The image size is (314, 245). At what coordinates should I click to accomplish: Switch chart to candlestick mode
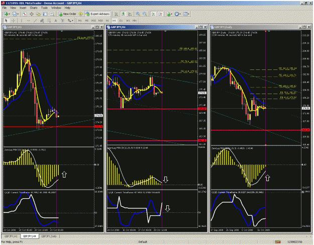pyautogui.click(x=123, y=14)
